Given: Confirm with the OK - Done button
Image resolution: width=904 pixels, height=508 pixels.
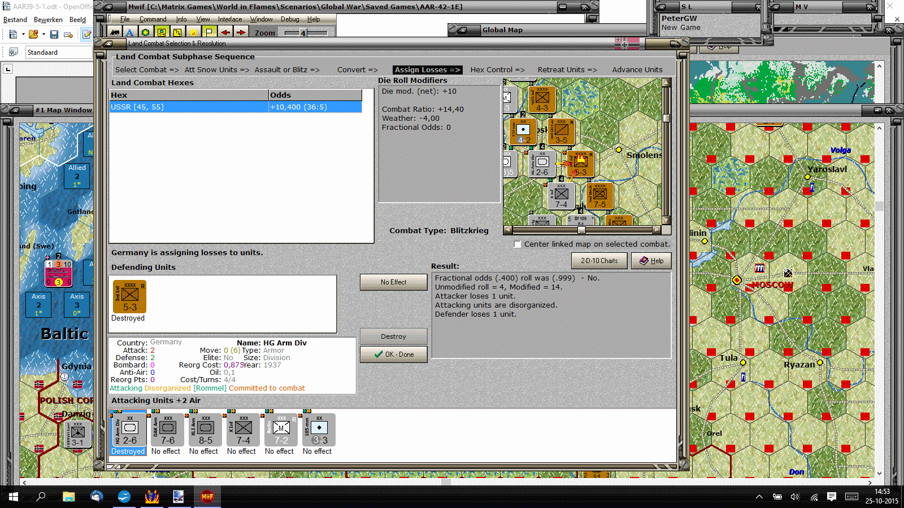Looking at the screenshot, I should tap(393, 354).
